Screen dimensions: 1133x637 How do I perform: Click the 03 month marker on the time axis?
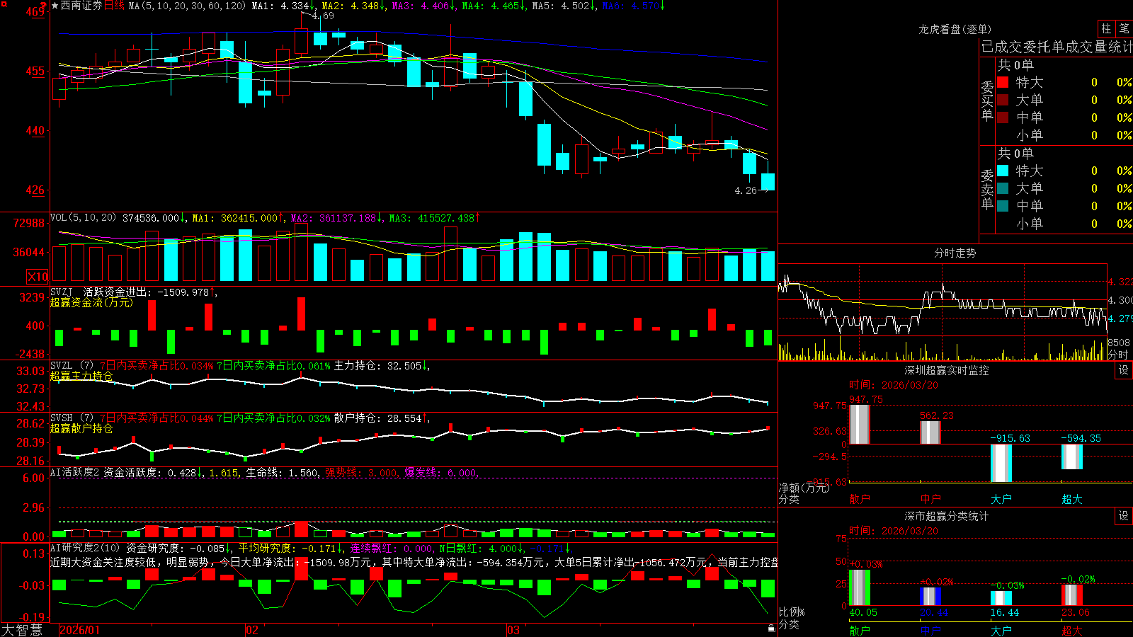pyautogui.click(x=513, y=630)
